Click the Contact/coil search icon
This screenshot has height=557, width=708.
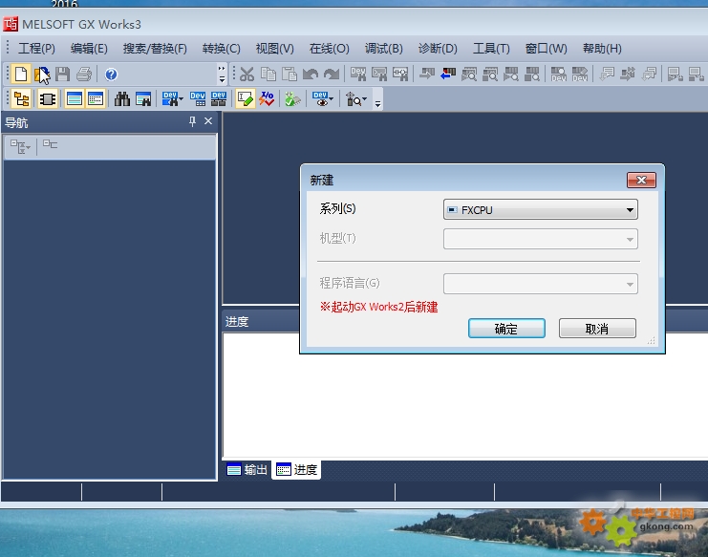(400, 74)
